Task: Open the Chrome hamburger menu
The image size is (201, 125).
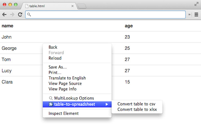Action: pyautogui.click(x=196, y=14)
